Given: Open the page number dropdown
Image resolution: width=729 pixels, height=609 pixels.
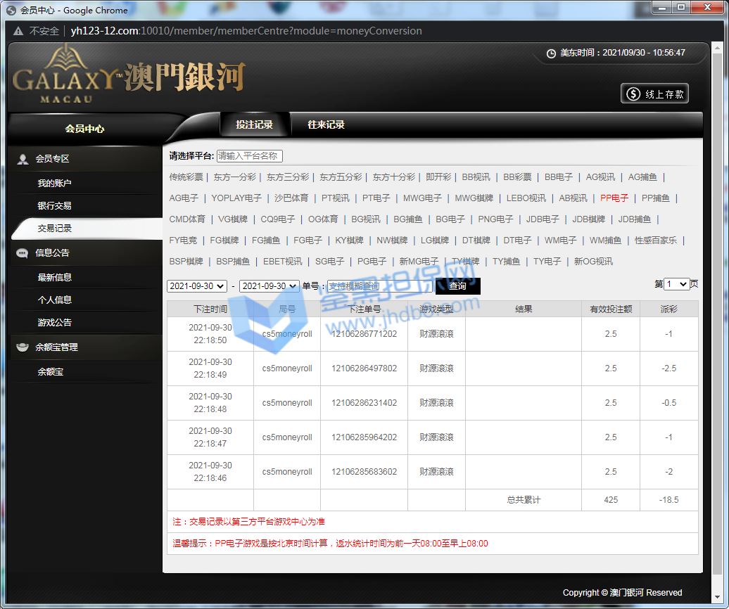Looking at the screenshot, I should tap(676, 284).
